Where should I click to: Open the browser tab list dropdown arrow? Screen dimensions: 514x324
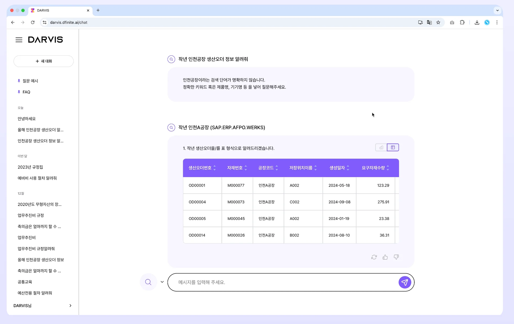[x=497, y=10]
